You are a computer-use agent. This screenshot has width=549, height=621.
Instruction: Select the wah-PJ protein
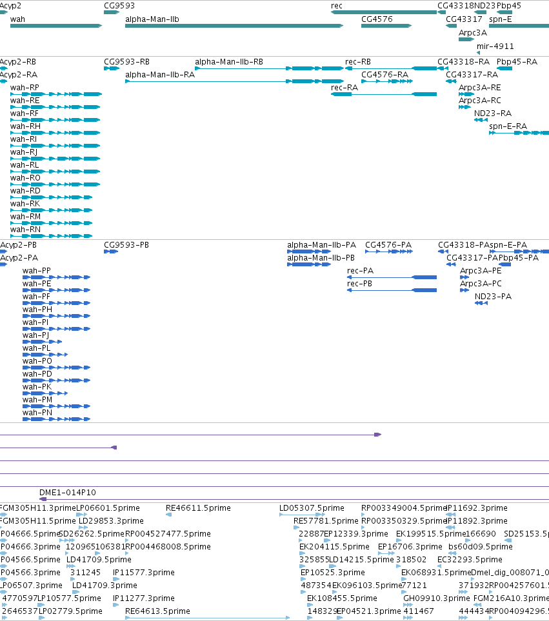42,342
